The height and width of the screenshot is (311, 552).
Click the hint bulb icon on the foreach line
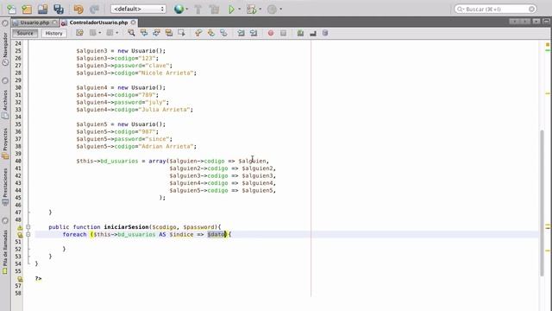(x=20, y=235)
